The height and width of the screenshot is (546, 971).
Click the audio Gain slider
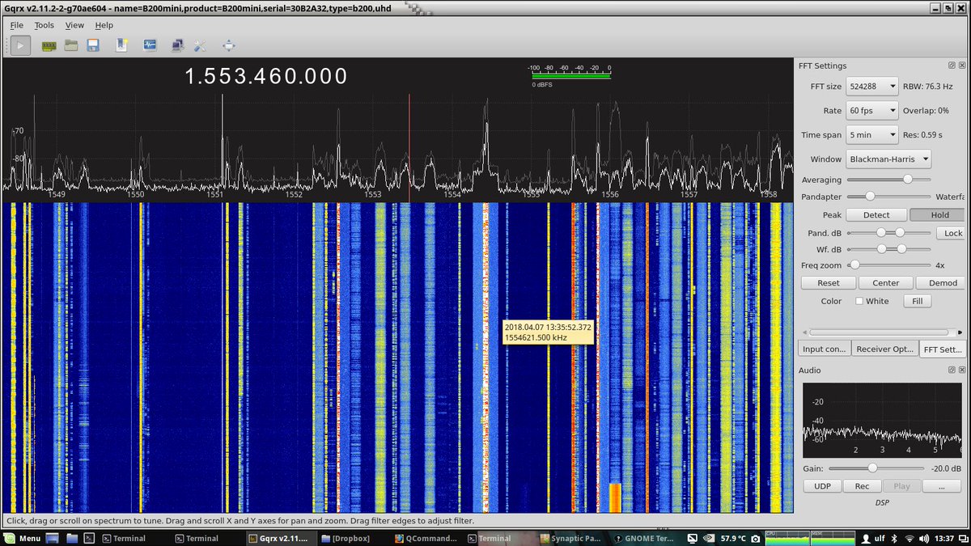pyautogui.click(x=876, y=468)
